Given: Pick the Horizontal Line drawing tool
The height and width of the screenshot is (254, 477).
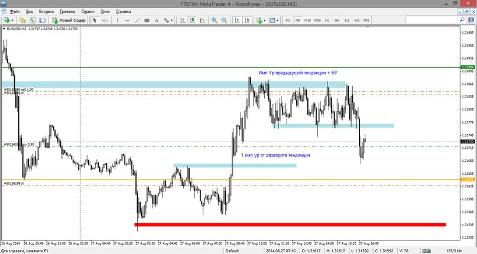Looking at the screenshot, I should tap(127, 20).
